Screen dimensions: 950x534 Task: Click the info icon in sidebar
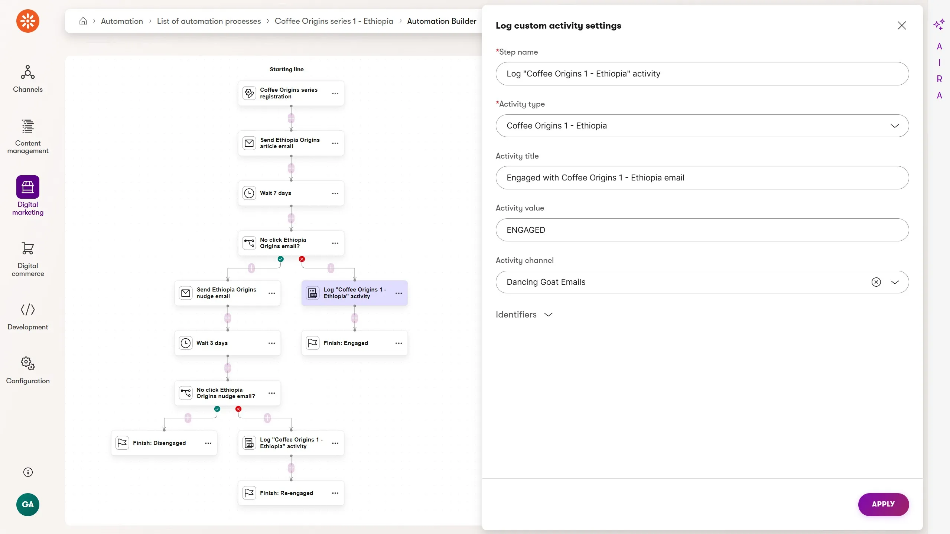pos(28,472)
